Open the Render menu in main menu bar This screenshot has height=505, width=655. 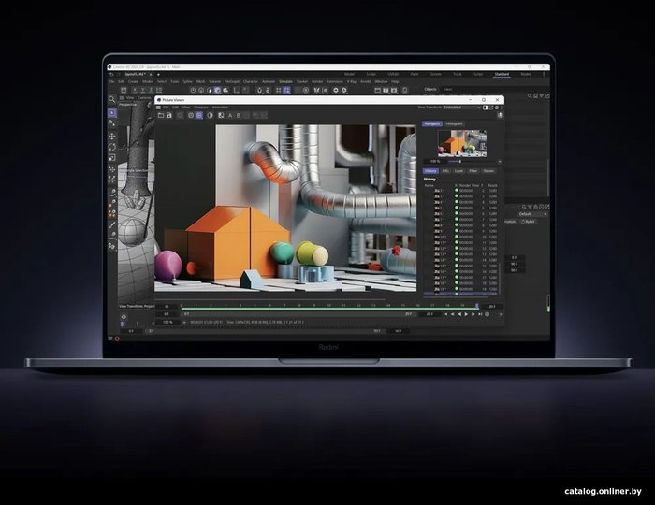click(317, 81)
